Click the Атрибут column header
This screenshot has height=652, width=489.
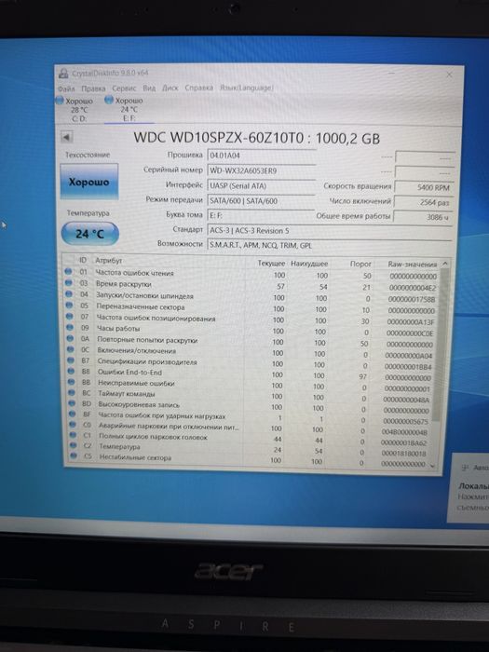pos(109,260)
